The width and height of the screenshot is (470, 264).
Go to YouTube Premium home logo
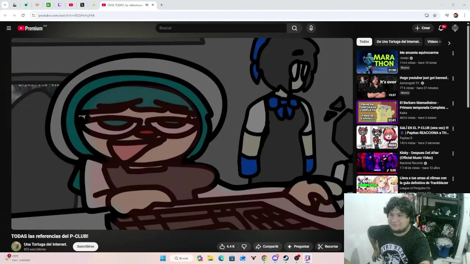pos(31,28)
